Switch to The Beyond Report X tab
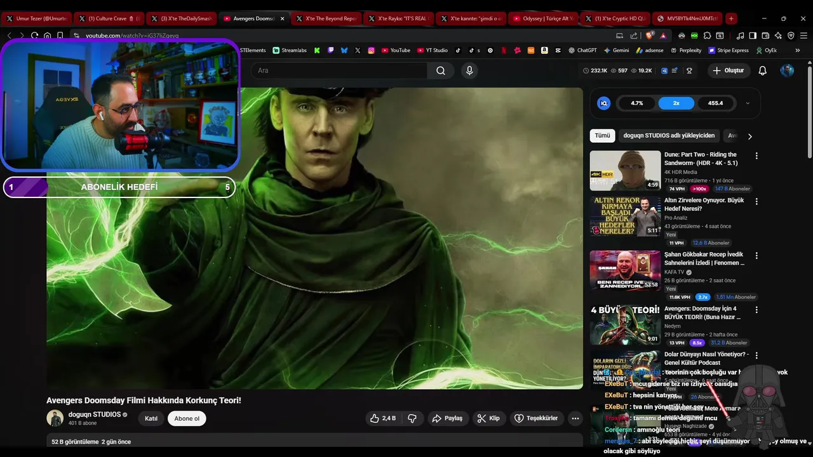 (327, 18)
